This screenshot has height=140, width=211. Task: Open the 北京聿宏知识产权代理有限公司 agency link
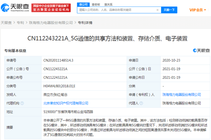pos(66,103)
